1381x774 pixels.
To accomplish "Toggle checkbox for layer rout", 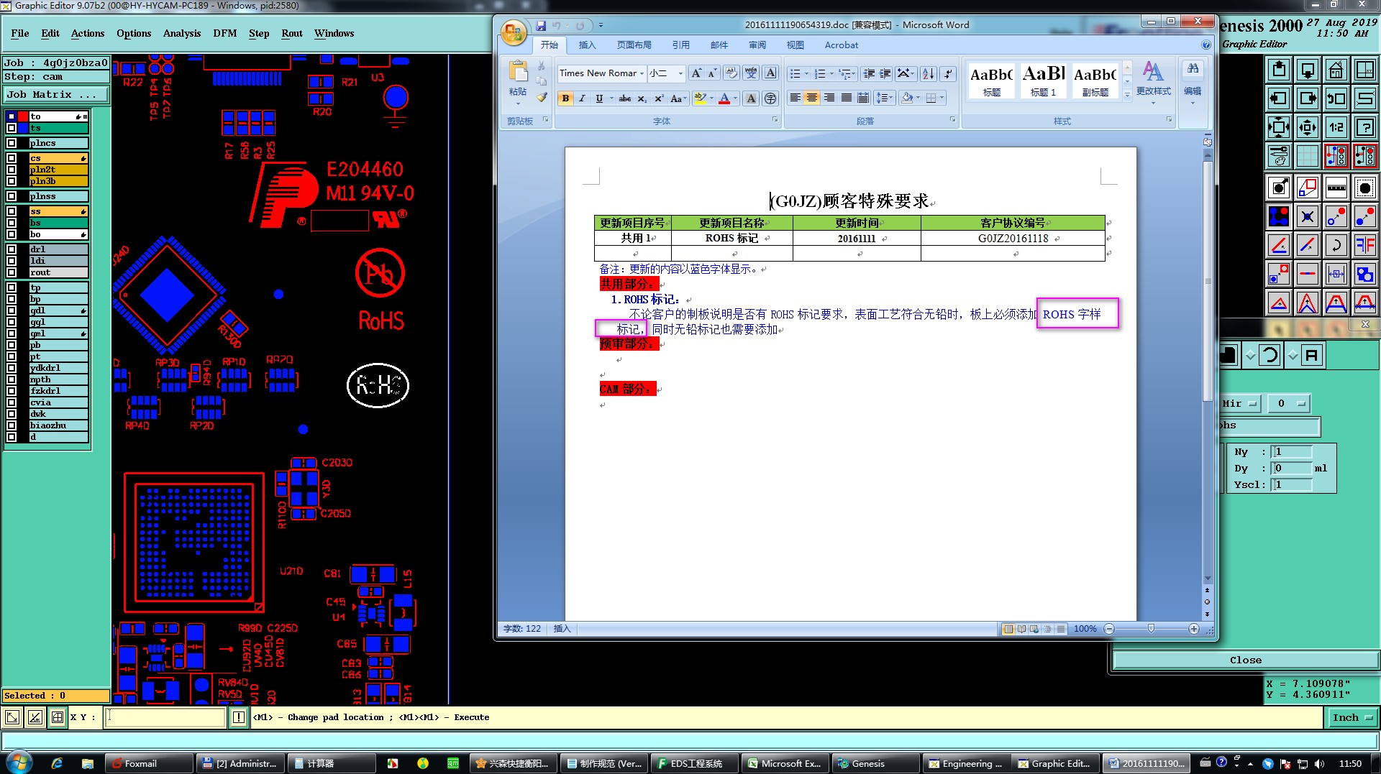I will click(x=12, y=272).
